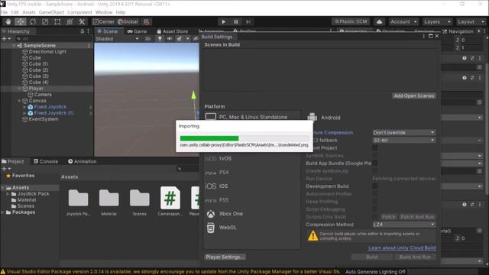This screenshot has width=489, height=275.
Task: Open ETC2 fallback 32-bit dropdown
Action: 404,141
